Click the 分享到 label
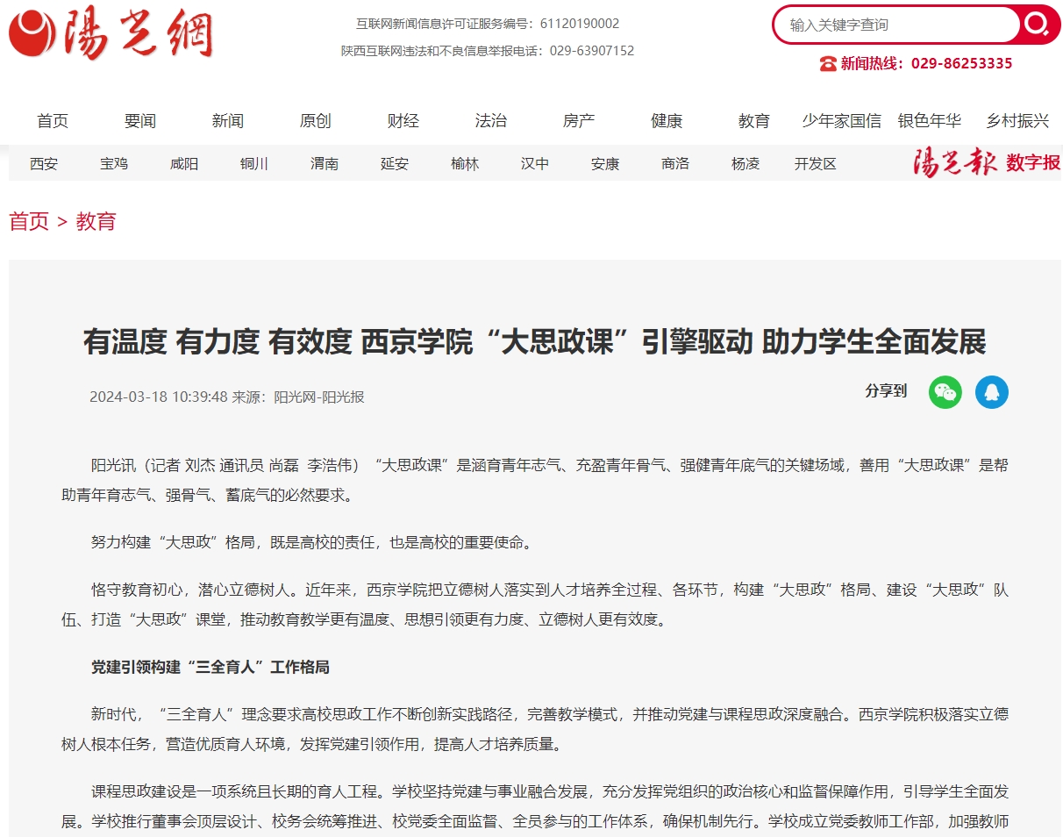The width and height of the screenshot is (1063, 837). pyautogui.click(x=886, y=391)
